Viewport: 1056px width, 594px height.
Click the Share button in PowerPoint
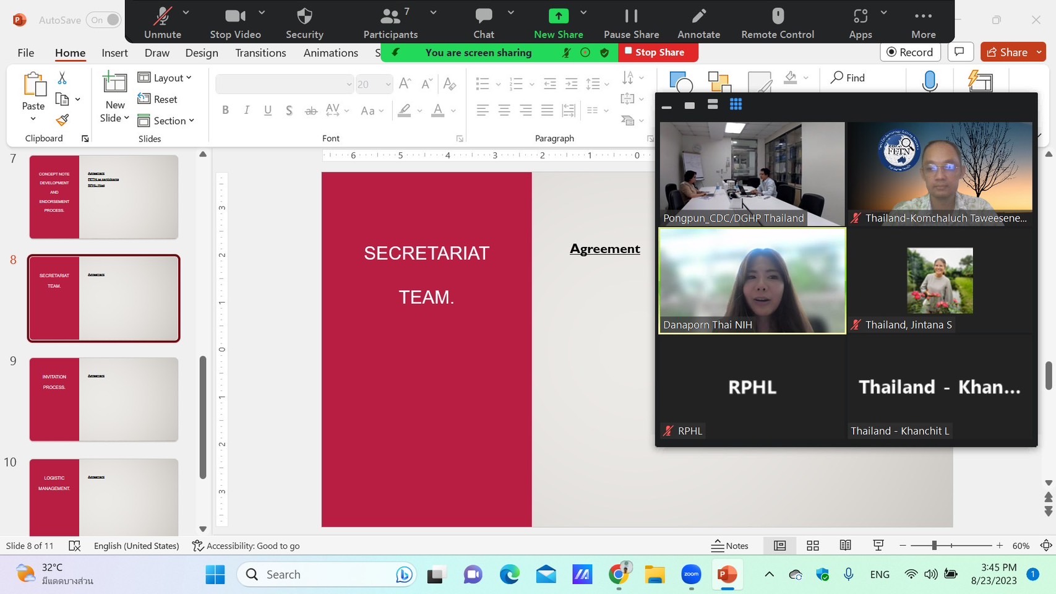tap(1007, 52)
